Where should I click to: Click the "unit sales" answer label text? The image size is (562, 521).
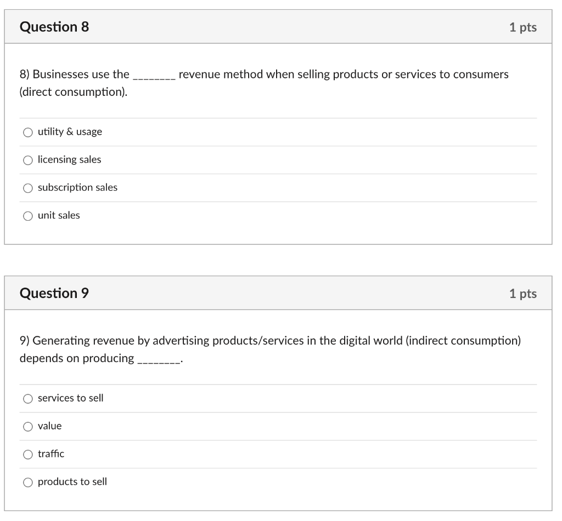tap(58, 215)
